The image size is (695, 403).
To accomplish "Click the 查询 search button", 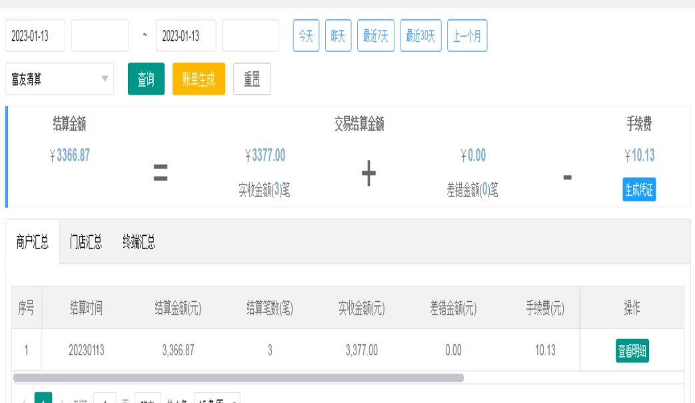I will pyautogui.click(x=146, y=79).
